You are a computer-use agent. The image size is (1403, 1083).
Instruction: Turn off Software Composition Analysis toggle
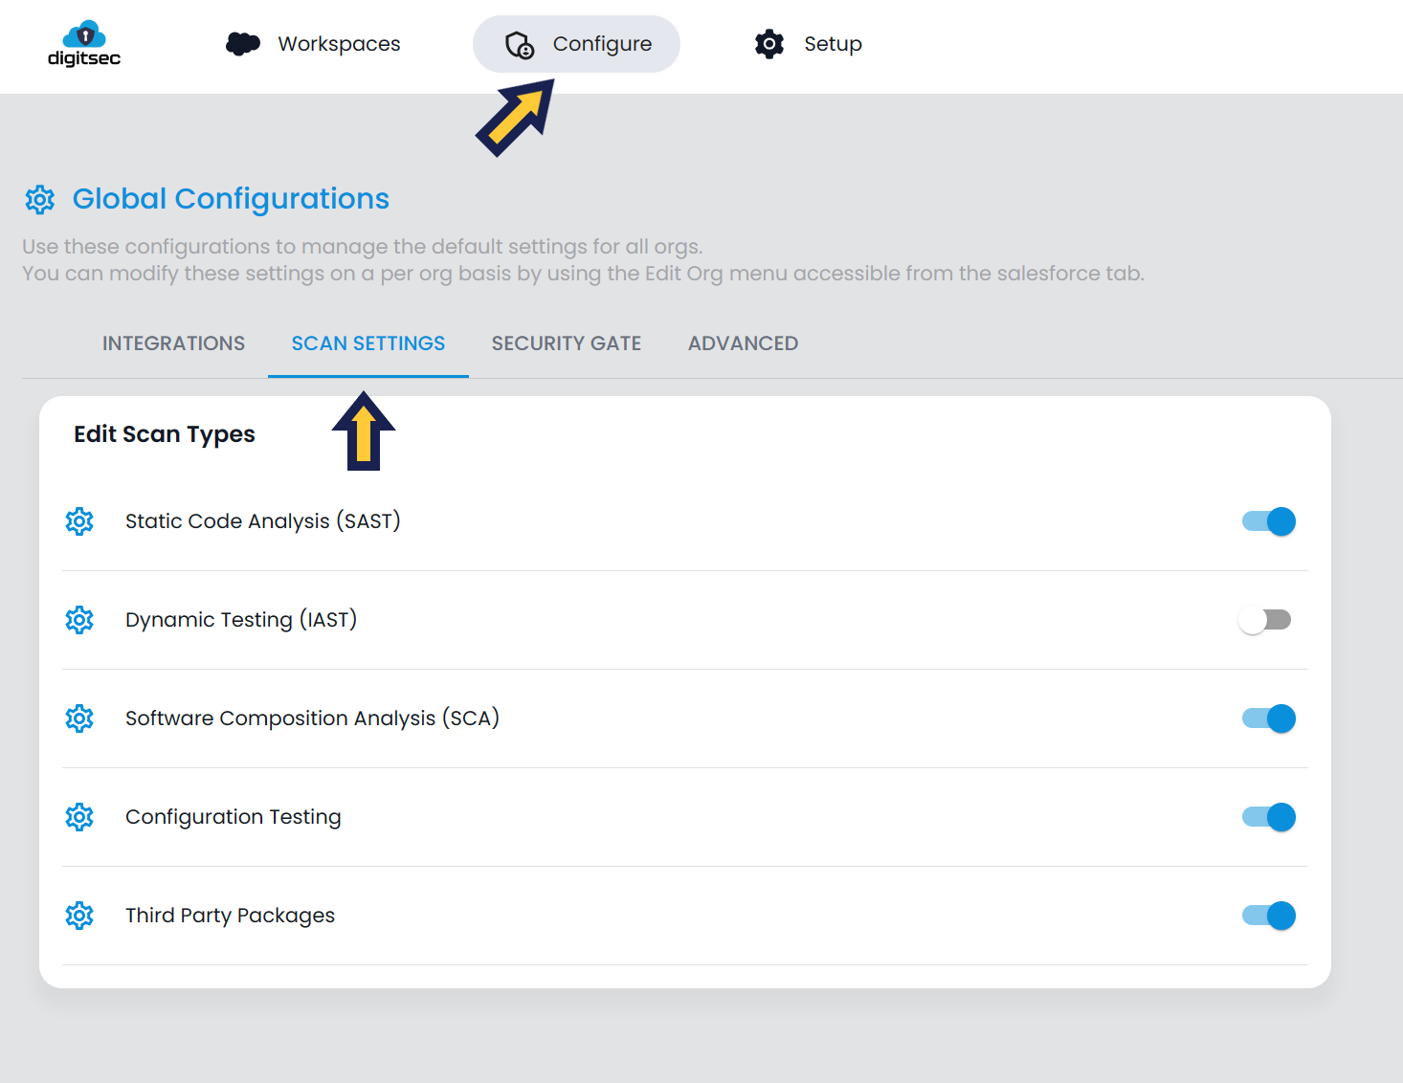pyautogui.click(x=1268, y=718)
